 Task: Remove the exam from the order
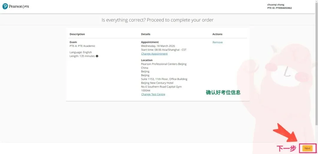(x=217, y=42)
